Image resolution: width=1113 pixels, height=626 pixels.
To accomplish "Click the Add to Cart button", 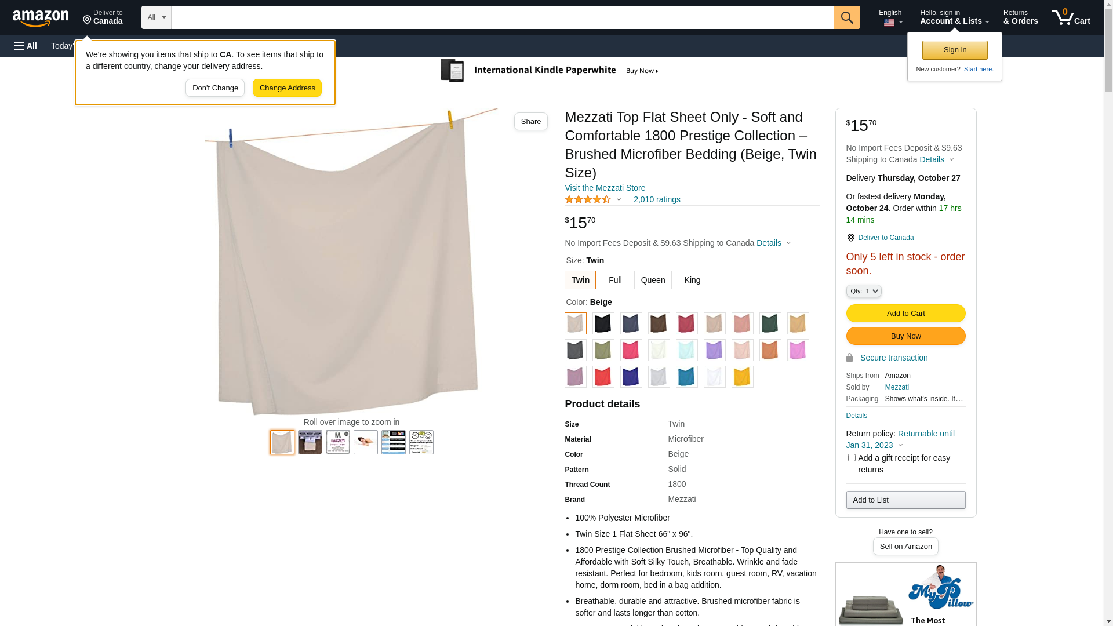I will click(x=905, y=314).
